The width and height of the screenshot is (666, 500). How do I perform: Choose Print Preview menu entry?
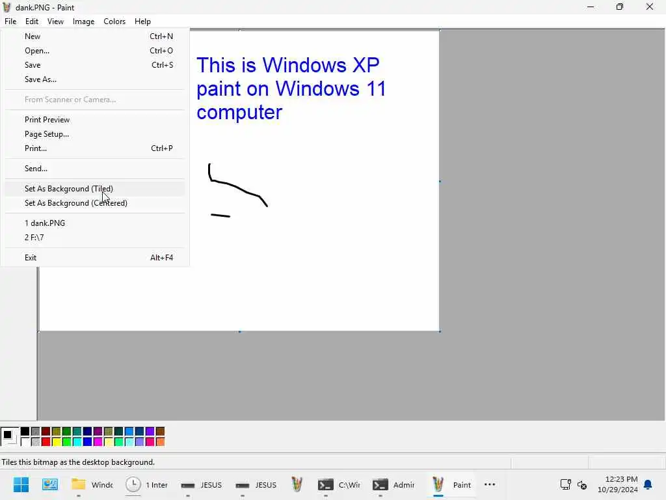tap(95, 120)
